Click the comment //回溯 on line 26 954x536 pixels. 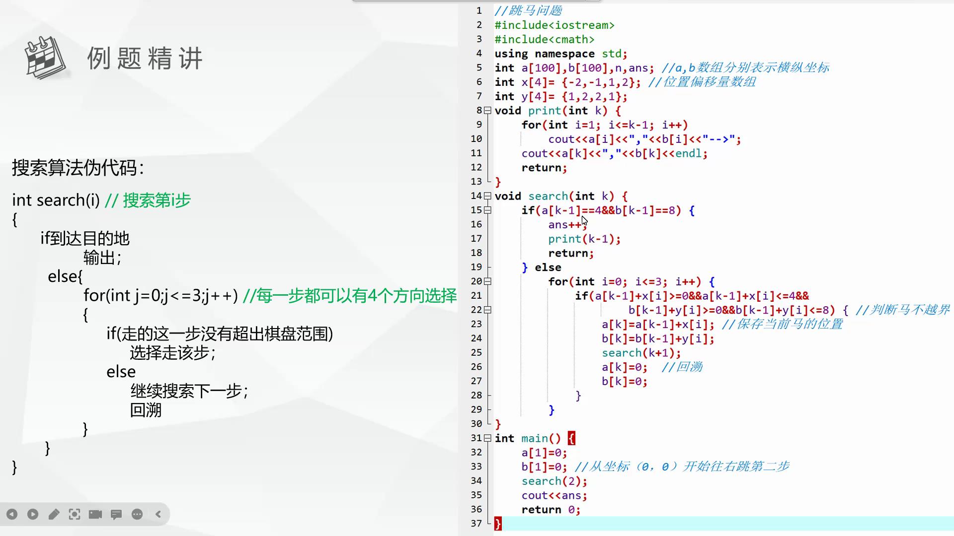[682, 367]
